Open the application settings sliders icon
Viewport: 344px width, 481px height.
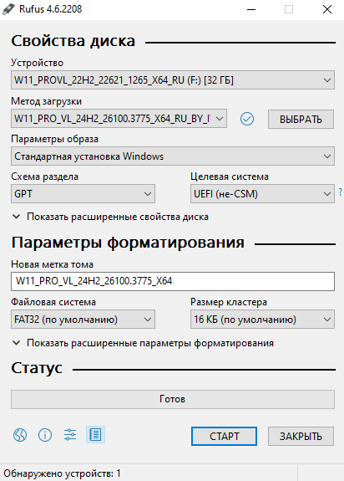tap(70, 435)
